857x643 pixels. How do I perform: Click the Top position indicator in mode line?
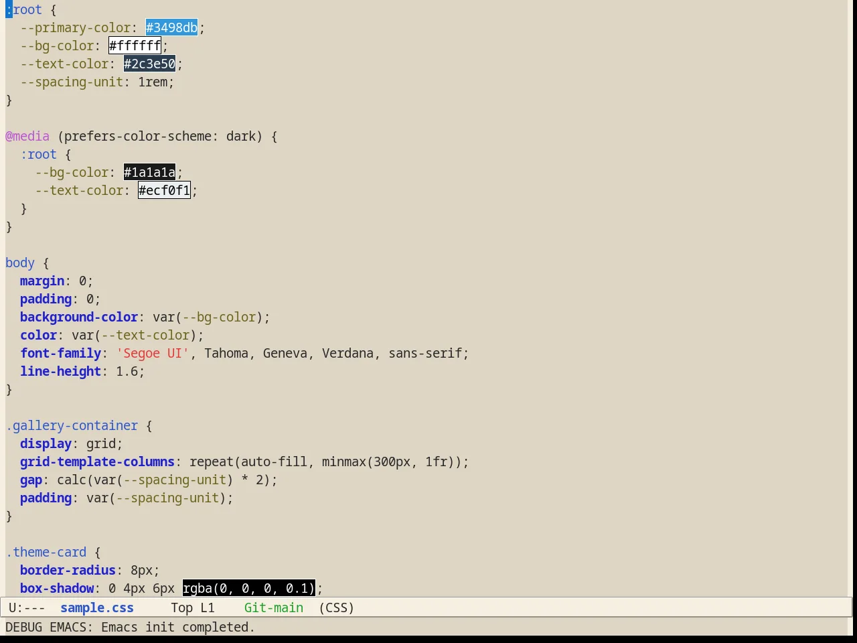tap(181, 608)
